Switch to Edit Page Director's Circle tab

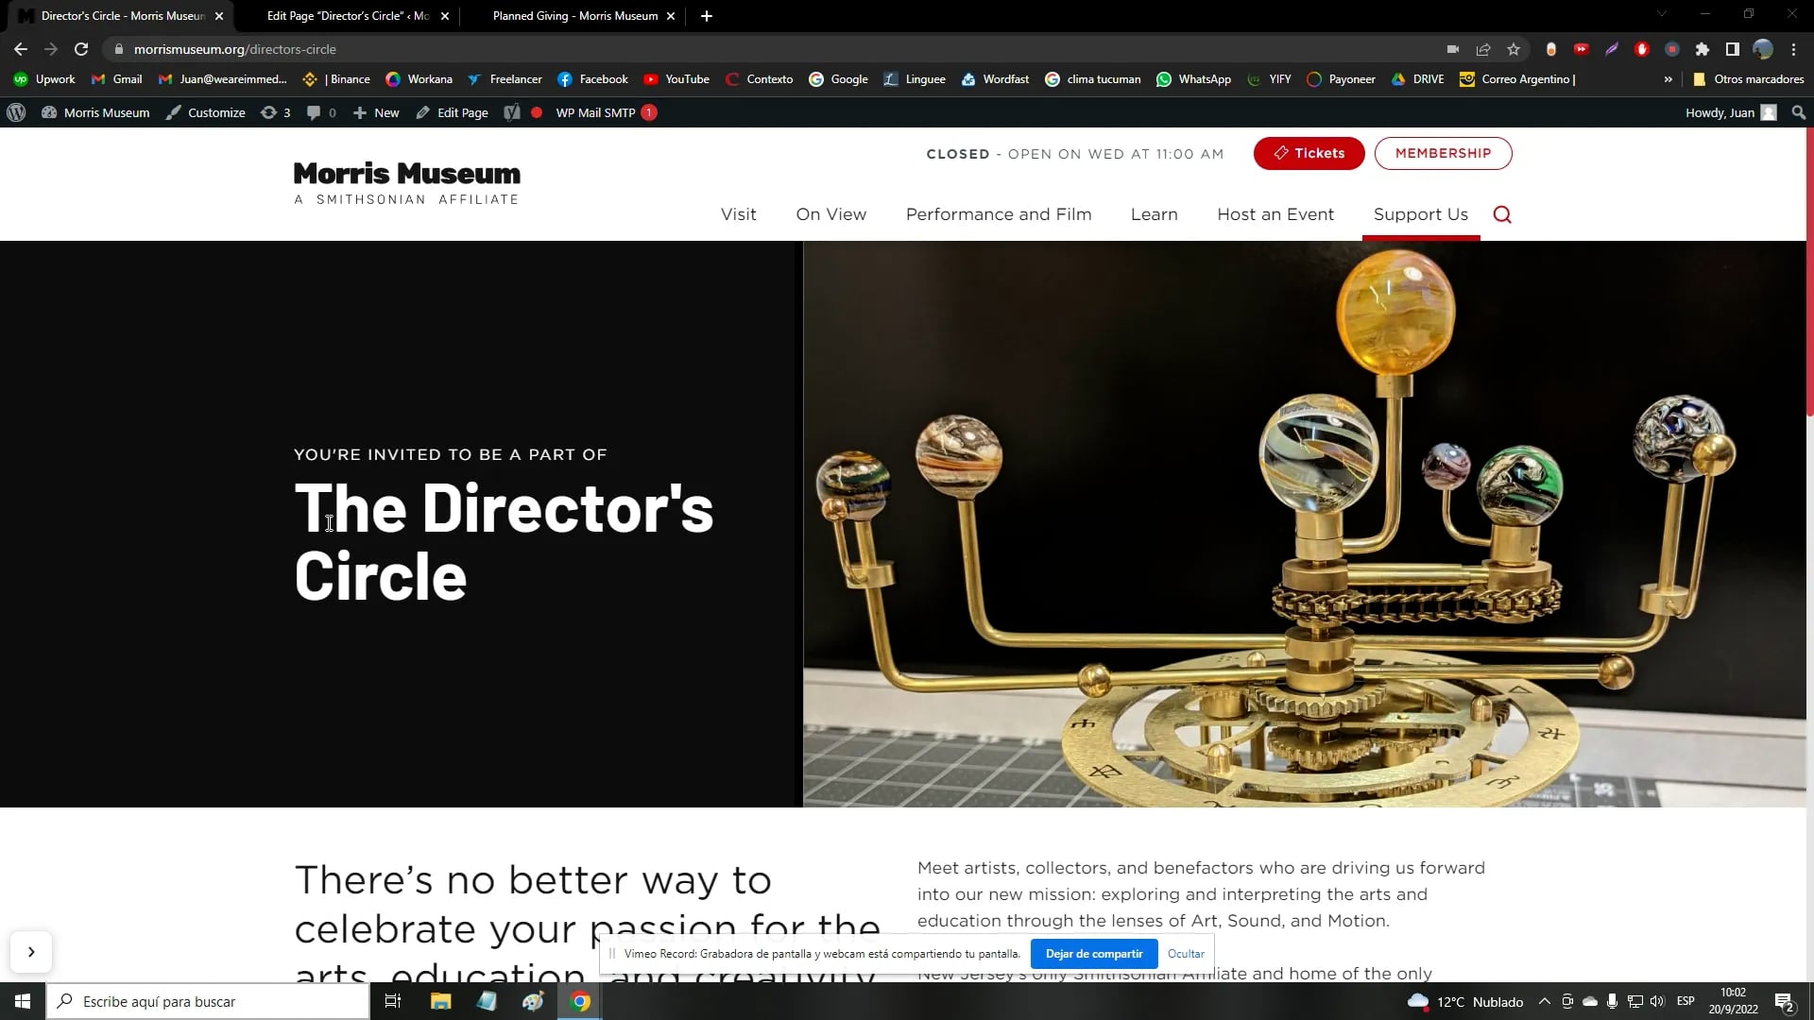coord(348,16)
